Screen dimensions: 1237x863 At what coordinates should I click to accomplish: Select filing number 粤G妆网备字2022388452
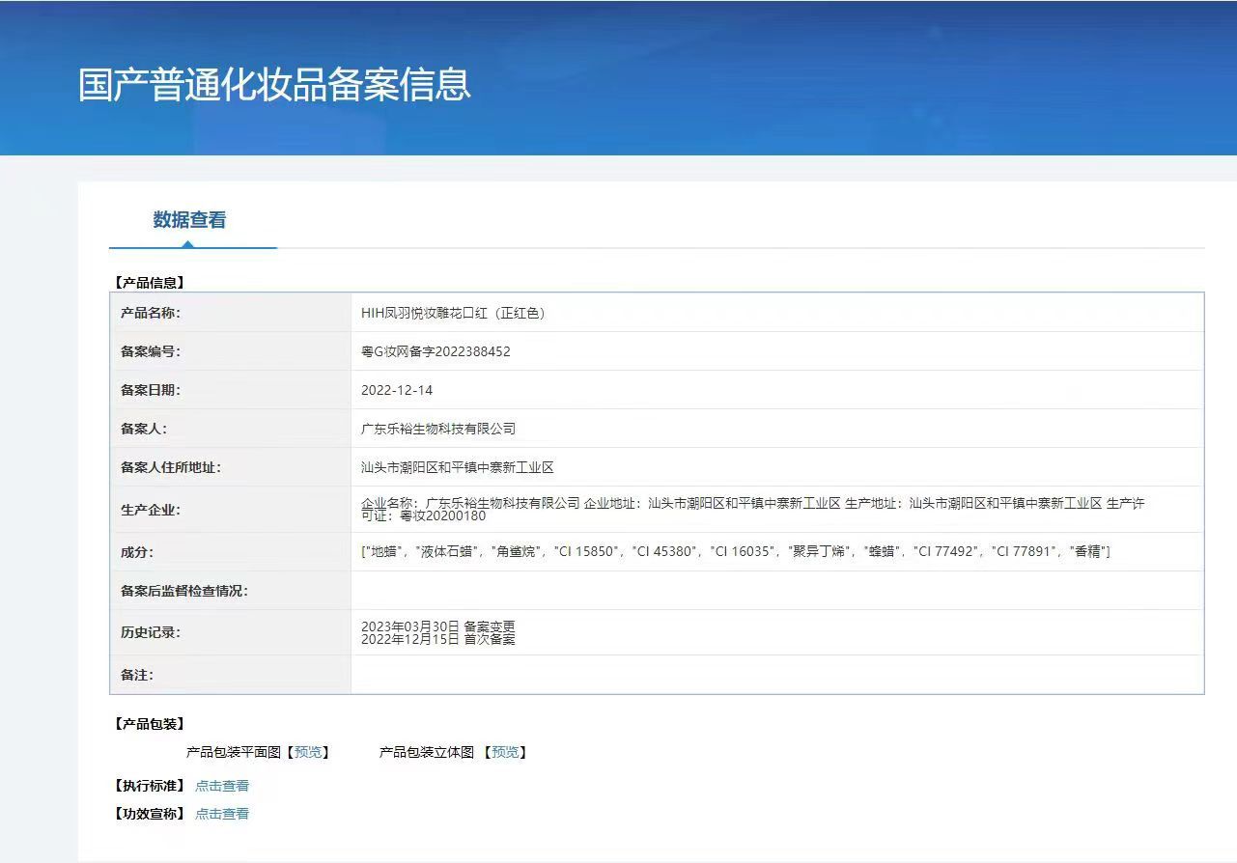coord(436,351)
